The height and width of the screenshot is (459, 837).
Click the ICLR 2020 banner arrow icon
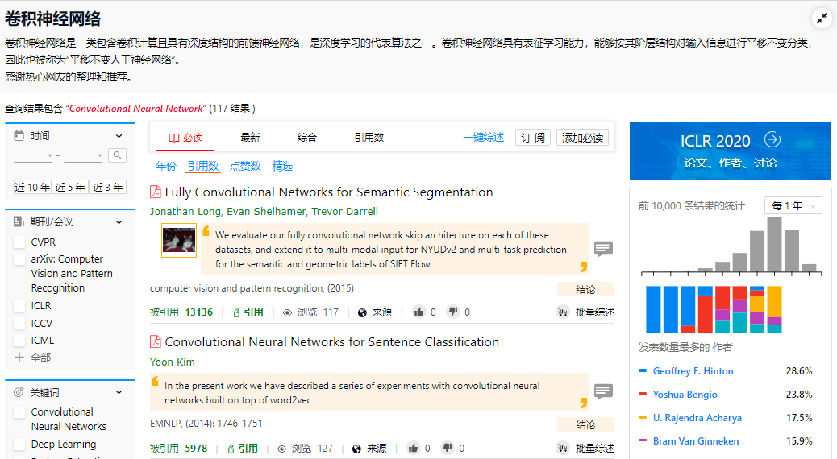(772, 139)
